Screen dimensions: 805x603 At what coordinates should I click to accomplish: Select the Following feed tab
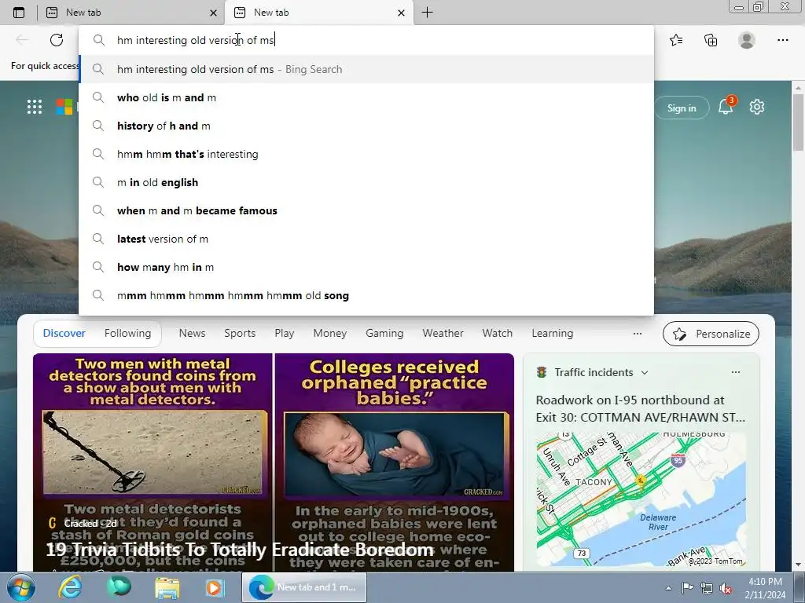[128, 333]
